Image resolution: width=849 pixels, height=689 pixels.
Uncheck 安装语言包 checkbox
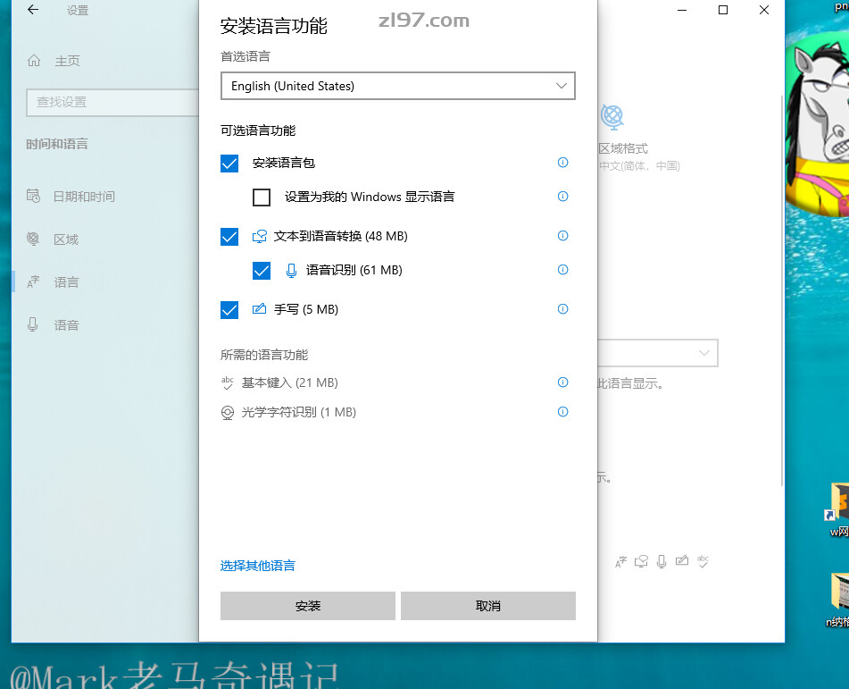229,164
